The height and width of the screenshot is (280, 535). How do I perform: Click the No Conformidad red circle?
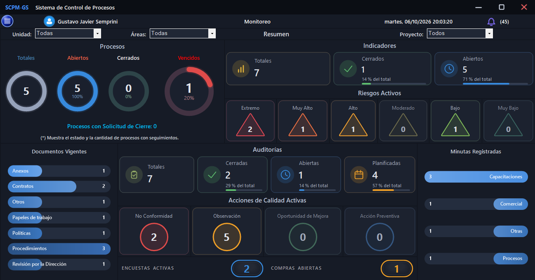tap(154, 237)
